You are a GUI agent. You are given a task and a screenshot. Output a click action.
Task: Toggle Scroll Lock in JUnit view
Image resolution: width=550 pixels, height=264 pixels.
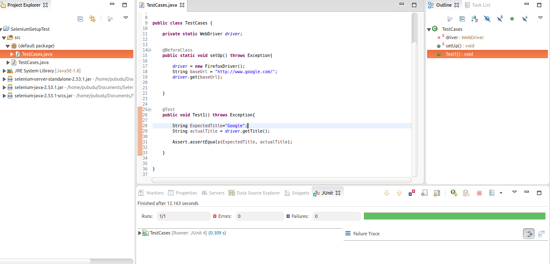click(437, 193)
